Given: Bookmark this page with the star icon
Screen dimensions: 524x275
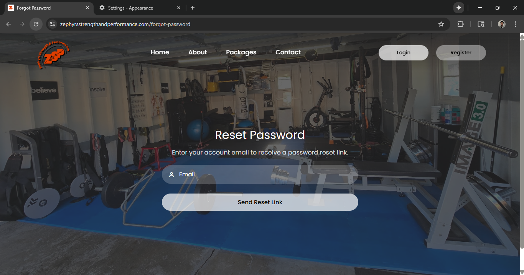Looking at the screenshot, I should (x=441, y=24).
